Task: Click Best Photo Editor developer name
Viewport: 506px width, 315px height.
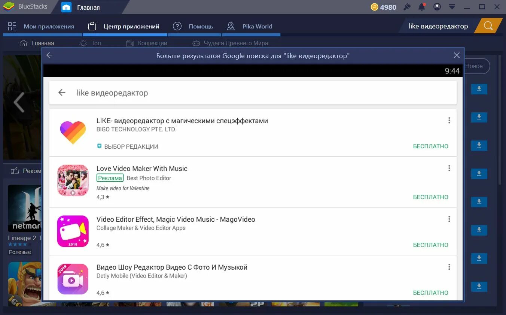Action: point(149,178)
